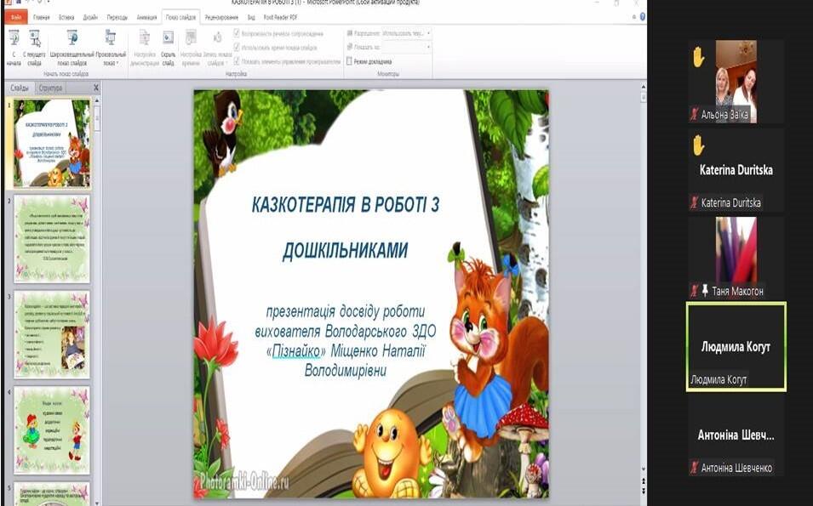Close the slide thumbnails pane
The image size is (813, 506).
[x=96, y=88]
